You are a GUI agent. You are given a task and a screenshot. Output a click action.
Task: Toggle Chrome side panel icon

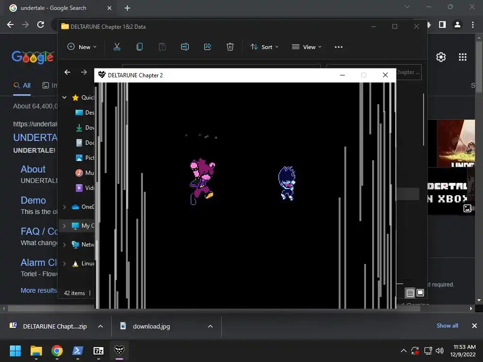(x=442, y=25)
